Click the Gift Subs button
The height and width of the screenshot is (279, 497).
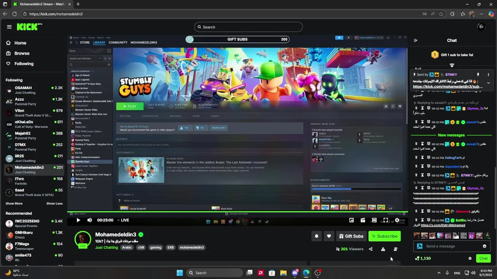pyautogui.click(x=351, y=236)
